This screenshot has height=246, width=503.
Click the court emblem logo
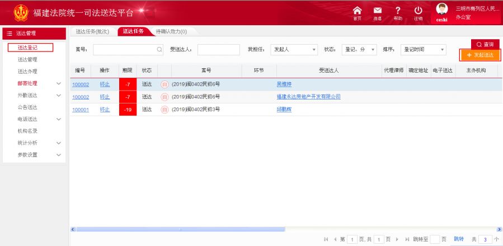click(x=21, y=13)
